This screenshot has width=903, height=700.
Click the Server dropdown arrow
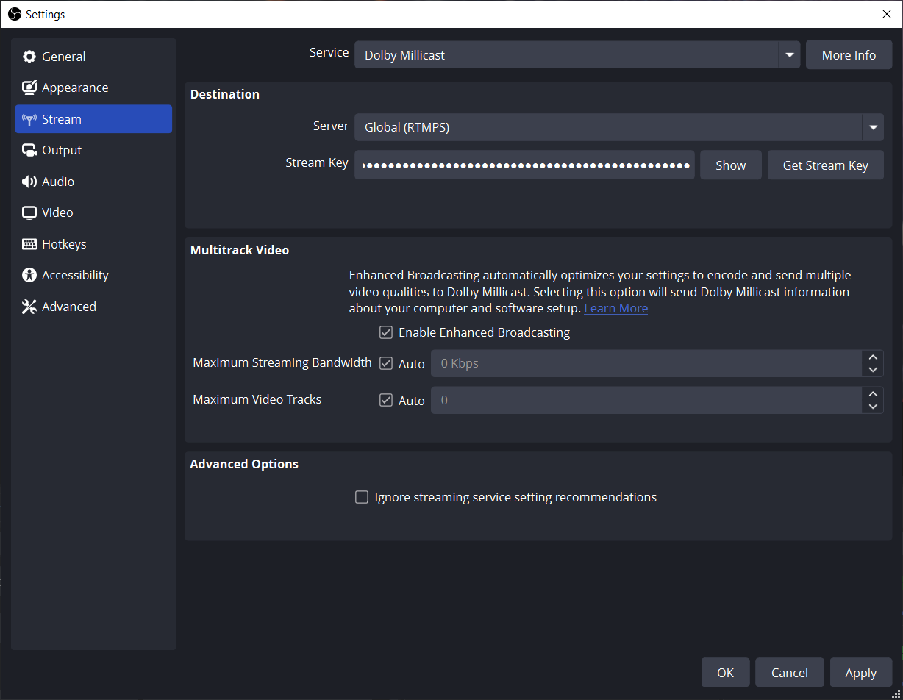873,127
